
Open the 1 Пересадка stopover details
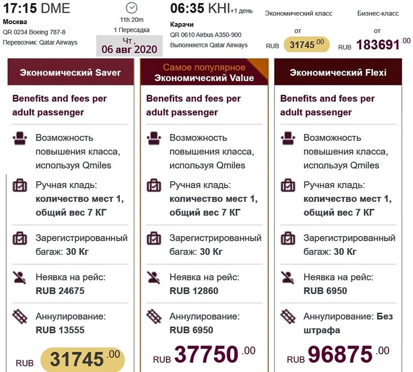coord(131,30)
